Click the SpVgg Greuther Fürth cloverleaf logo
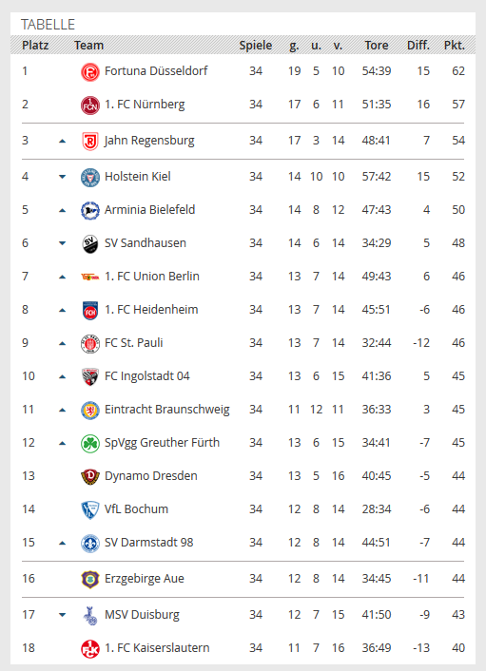 90,443
